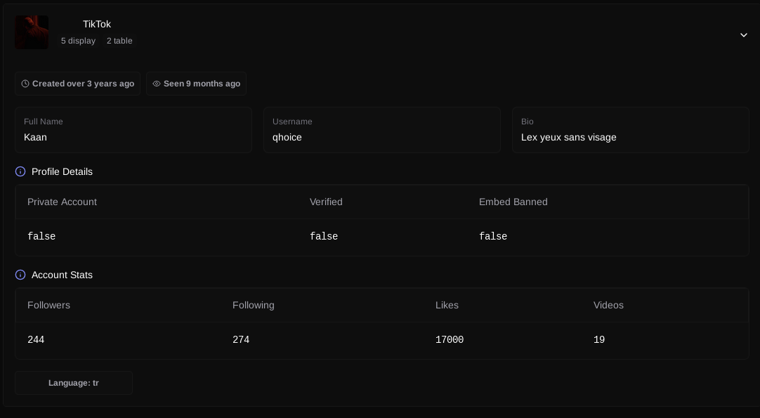Click the Bio text 'Lex yeux sans visage'

pos(569,137)
